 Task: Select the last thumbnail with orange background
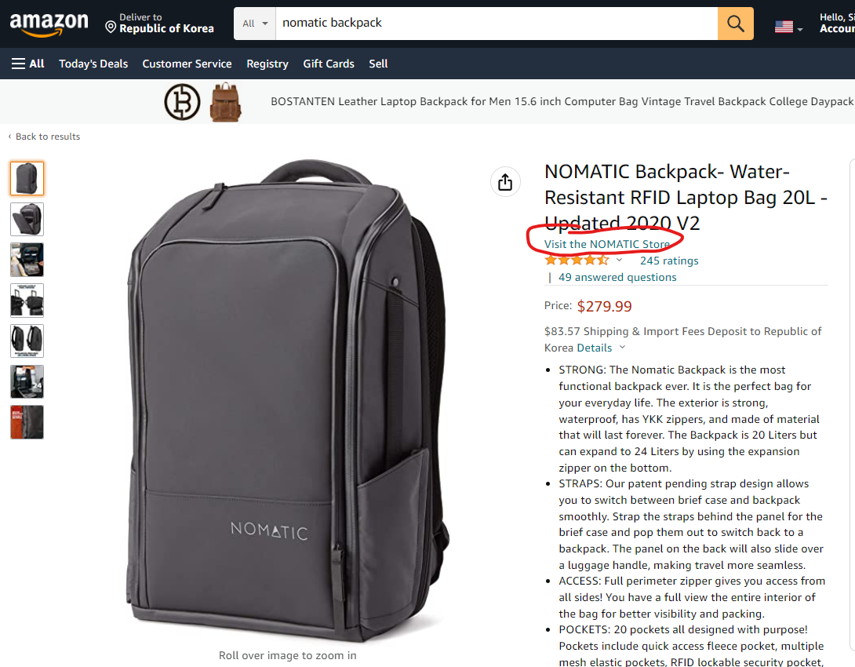click(27, 422)
